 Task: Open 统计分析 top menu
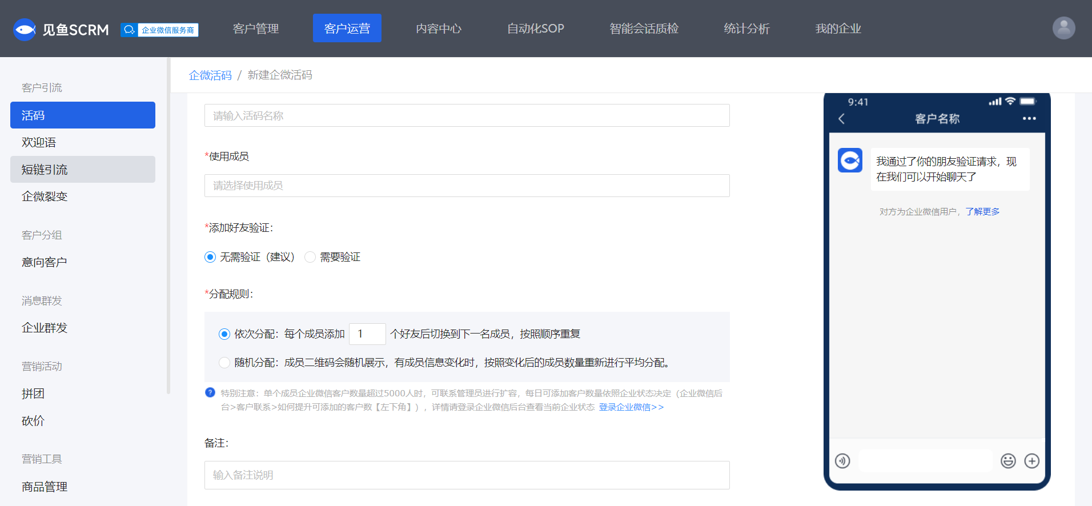point(747,29)
